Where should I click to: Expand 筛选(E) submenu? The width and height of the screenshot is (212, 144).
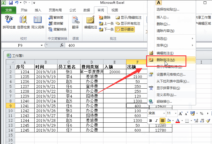coord(171,39)
